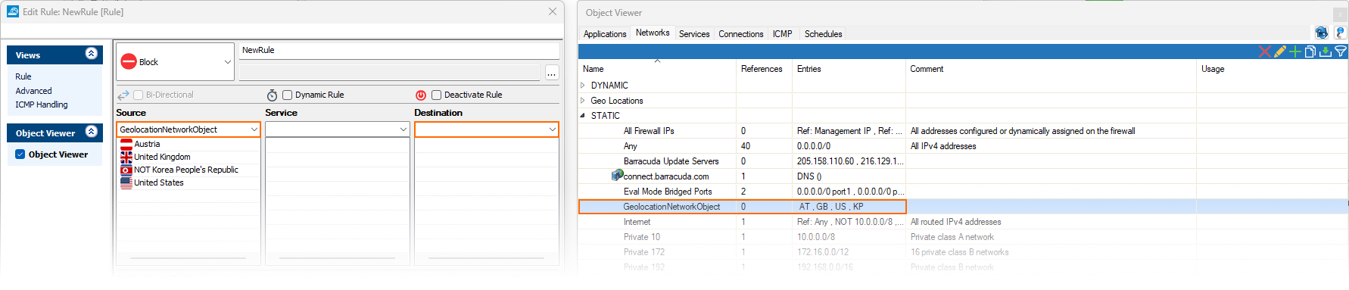Open the Service dropdown
Screen dimensions: 1349x290
coord(403,129)
